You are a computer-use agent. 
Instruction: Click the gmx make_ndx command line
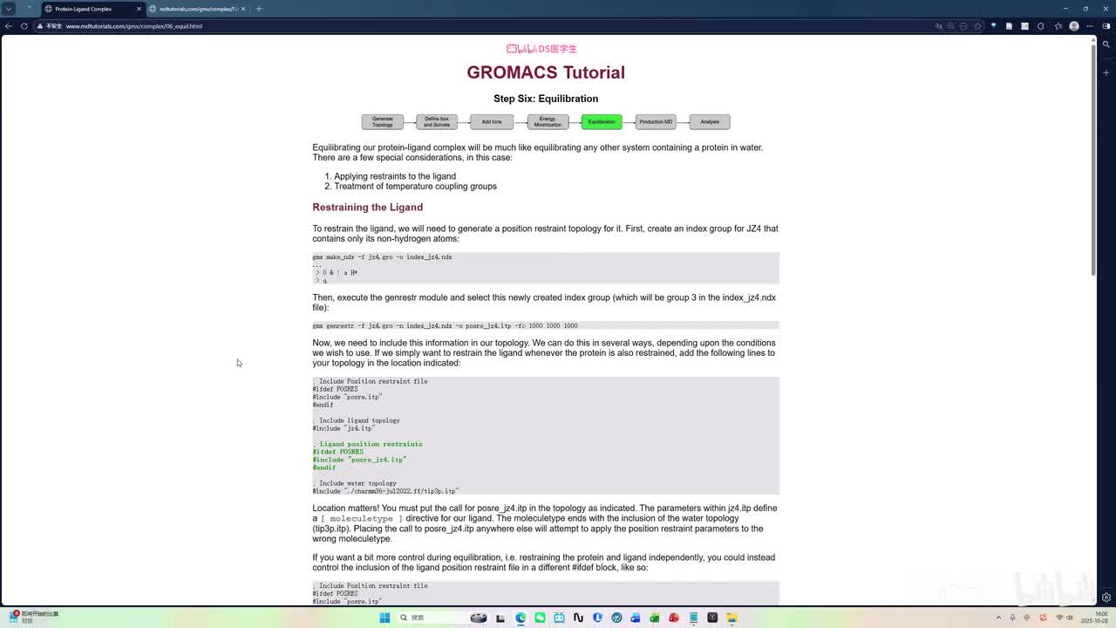click(383, 257)
